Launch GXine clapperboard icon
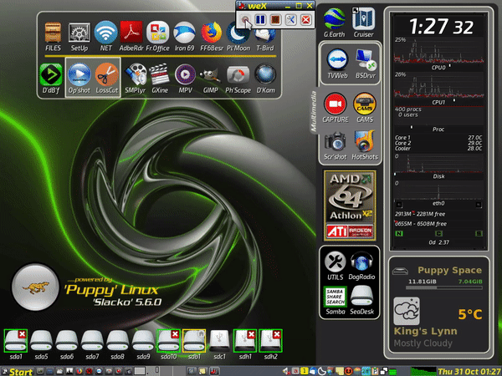 tap(160, 75)
